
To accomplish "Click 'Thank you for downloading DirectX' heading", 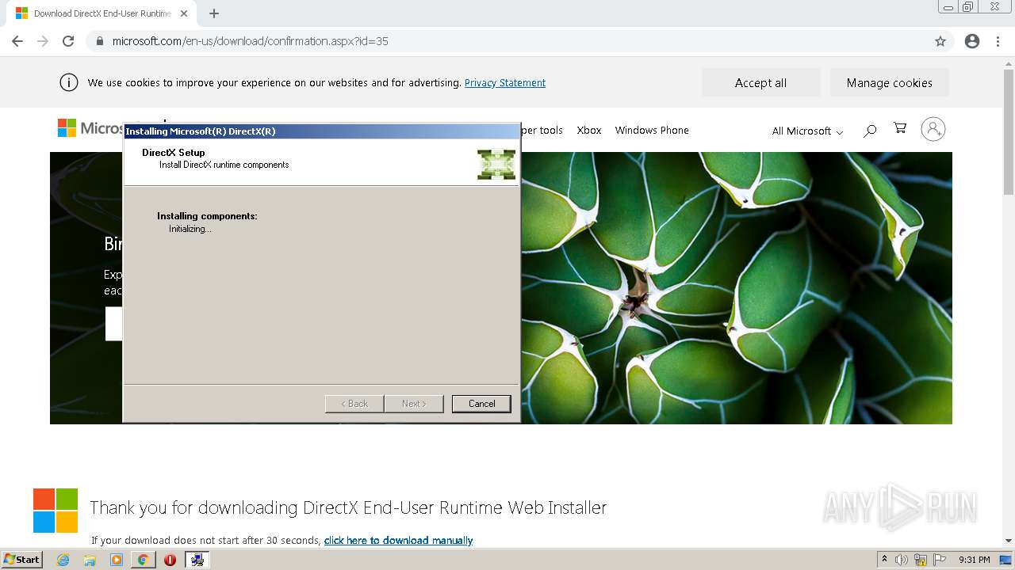I will click(348, 507).
